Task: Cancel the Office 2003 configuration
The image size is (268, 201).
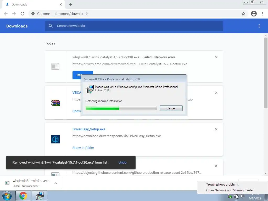Action: pos(171,108)
